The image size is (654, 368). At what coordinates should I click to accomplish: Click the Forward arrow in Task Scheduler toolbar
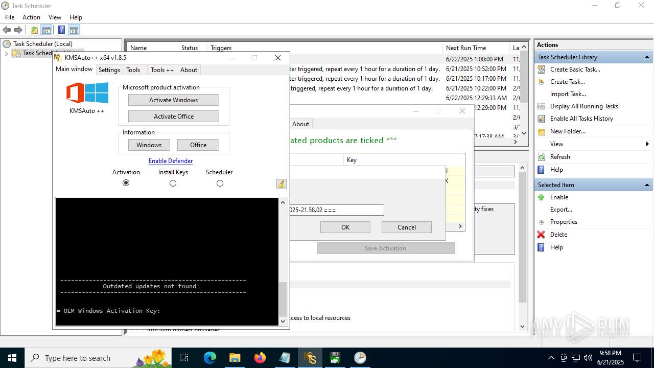tap(18, 30)
